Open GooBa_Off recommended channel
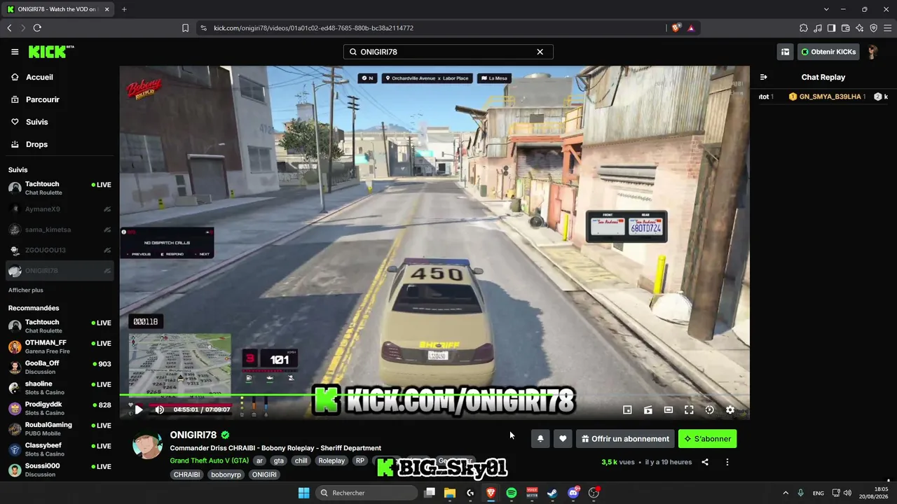Screen dimensions: 897x504 (60, 367)
